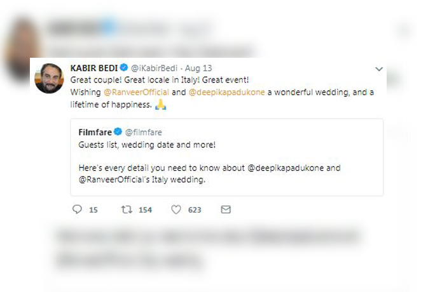
Task: Click the retweet count 154
Action: click(145, 209)
